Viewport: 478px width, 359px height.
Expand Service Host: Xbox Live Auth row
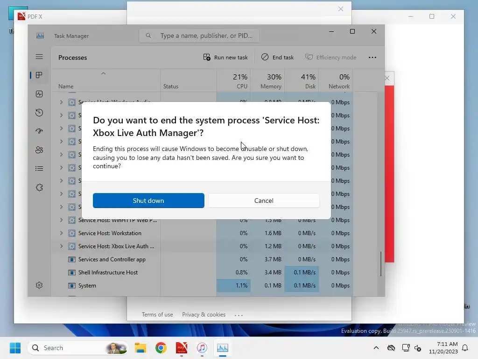click(61, 246)
